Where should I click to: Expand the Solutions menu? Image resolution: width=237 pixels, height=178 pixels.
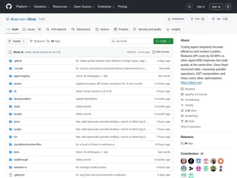[x=41, y=7]
